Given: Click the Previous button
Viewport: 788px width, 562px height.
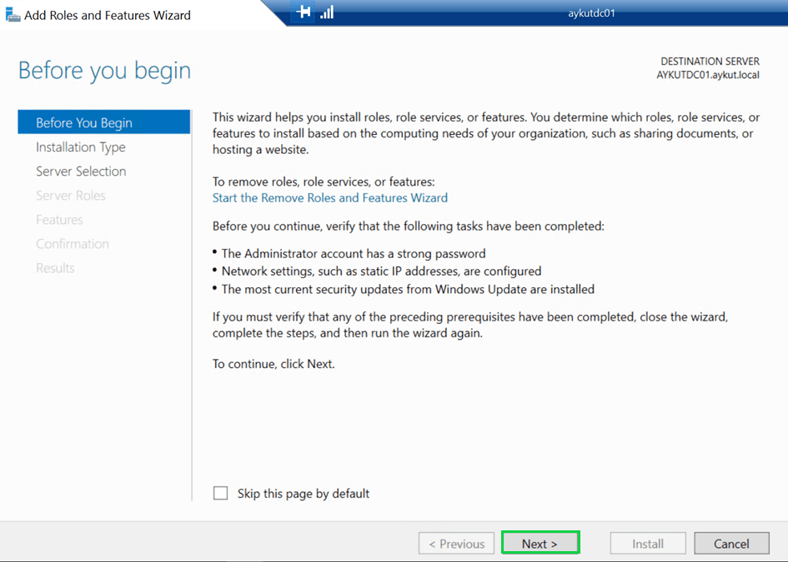Looking at the screenshot, I should [456, 544].
